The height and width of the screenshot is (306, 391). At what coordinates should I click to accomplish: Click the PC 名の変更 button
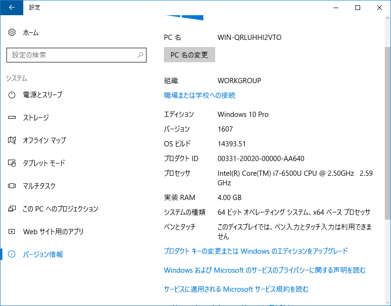click(189, 55)
